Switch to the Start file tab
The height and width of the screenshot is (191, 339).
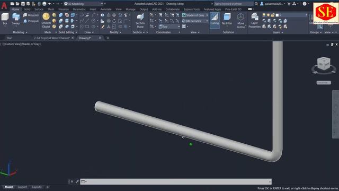point(10,38)
